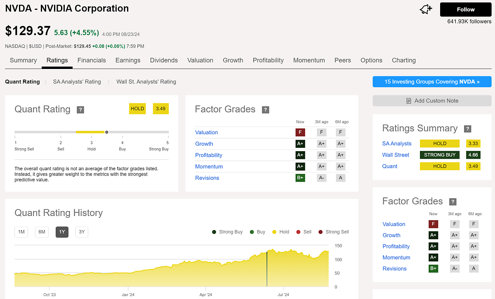Click the 4.66 Wall Street score
The height and width of the screenshot is (299, 495).
pyautogui.click(x=473, y=155)
